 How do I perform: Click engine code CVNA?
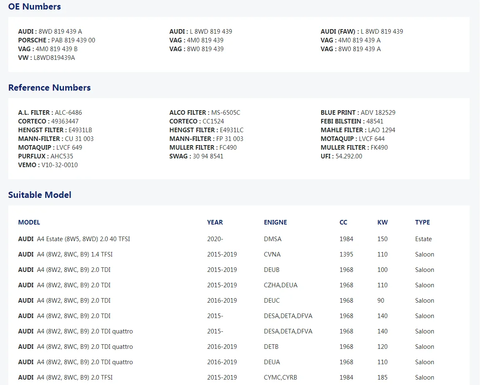click(272, 254)
